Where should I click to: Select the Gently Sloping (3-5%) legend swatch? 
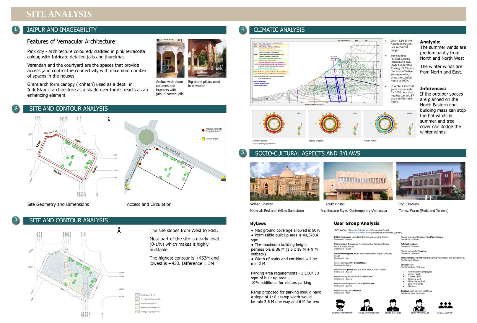click(x=137, y=303)
